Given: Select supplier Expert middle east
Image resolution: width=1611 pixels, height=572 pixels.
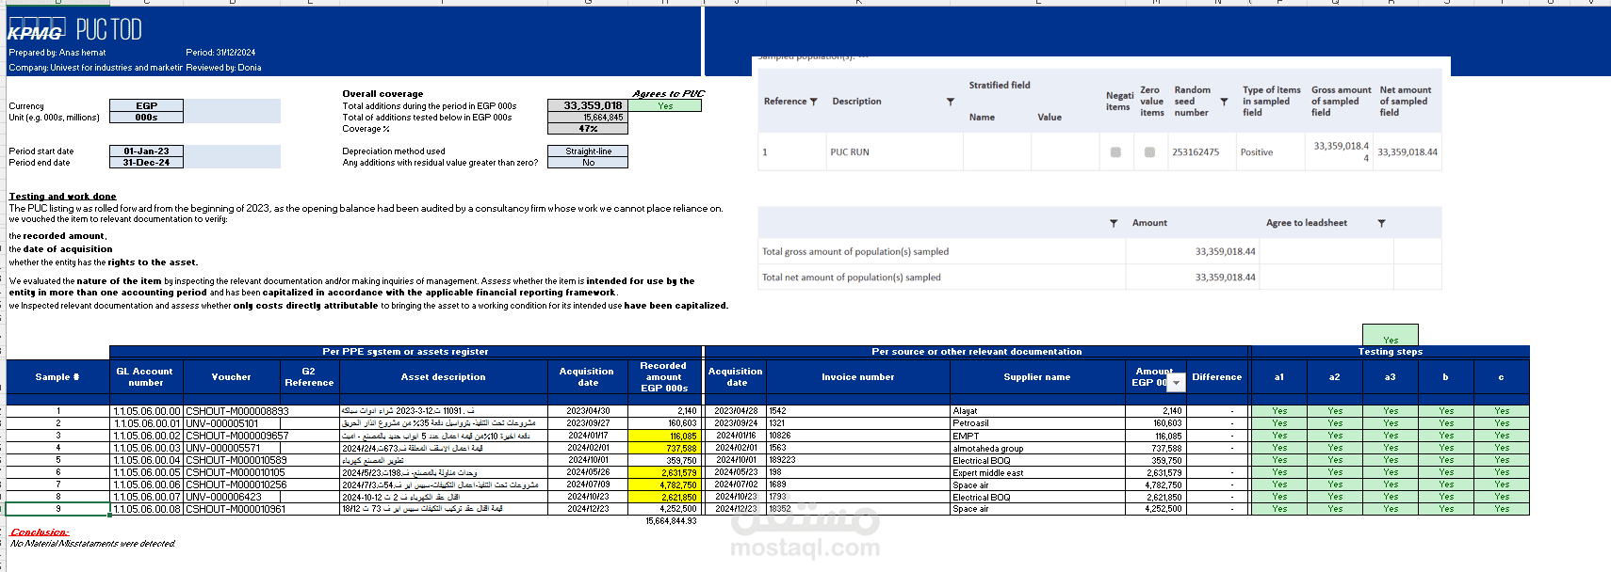Looking at the screenshot, I should [987, 472].
